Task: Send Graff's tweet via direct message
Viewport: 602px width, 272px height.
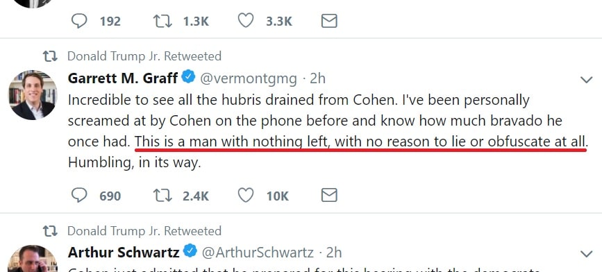Action: click(329, 195)
